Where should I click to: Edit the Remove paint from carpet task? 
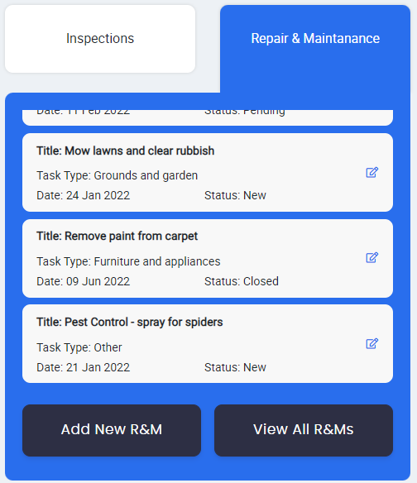[x=372, y=257]
